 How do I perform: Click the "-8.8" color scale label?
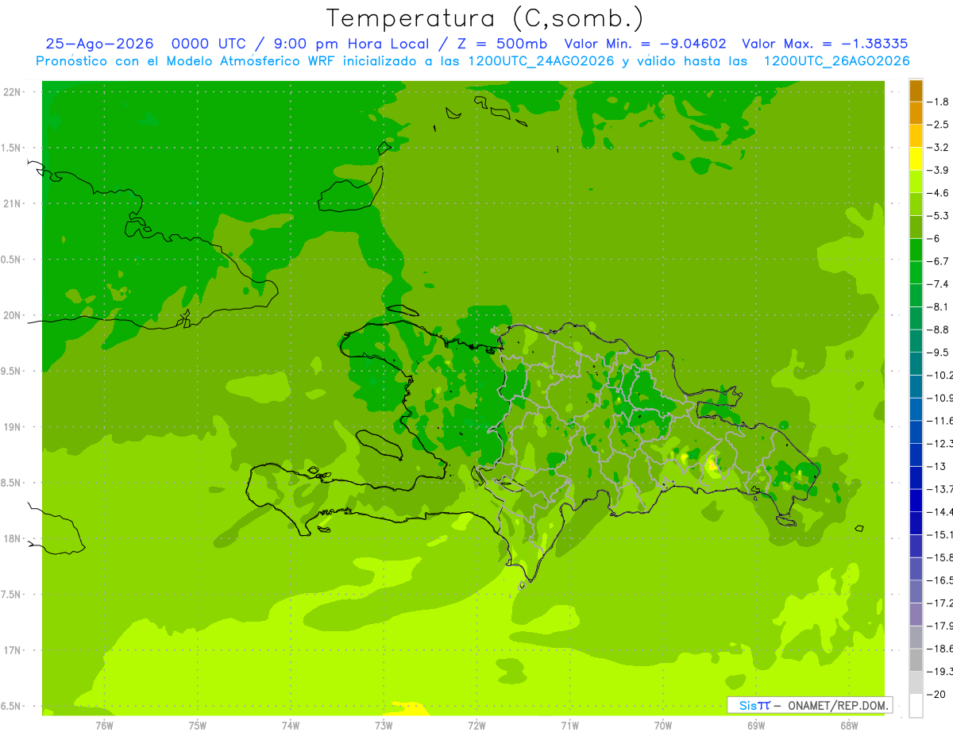(938, 329)
